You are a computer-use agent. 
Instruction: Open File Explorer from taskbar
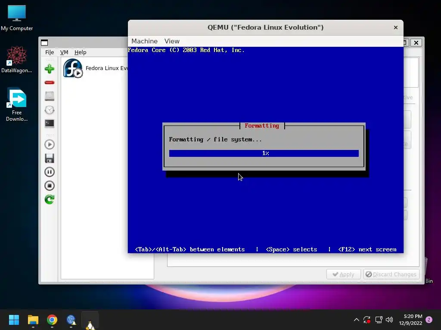(33, 320)
